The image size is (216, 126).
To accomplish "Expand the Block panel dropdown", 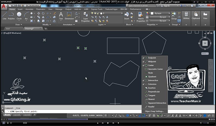I will click(130, 25).
